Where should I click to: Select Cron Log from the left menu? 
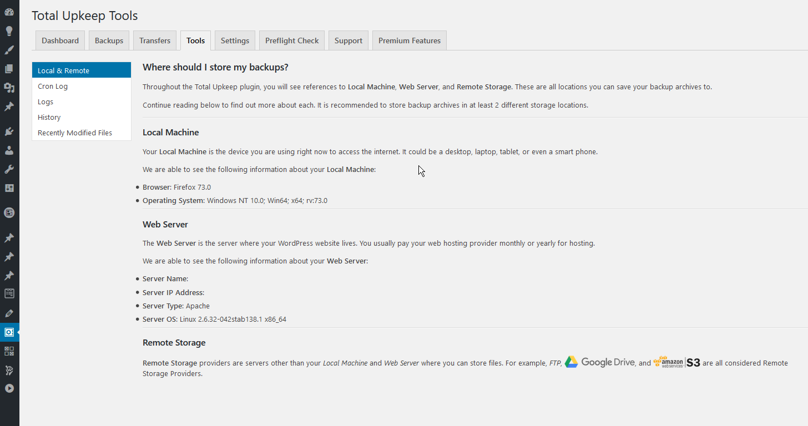tap(53, 86)
